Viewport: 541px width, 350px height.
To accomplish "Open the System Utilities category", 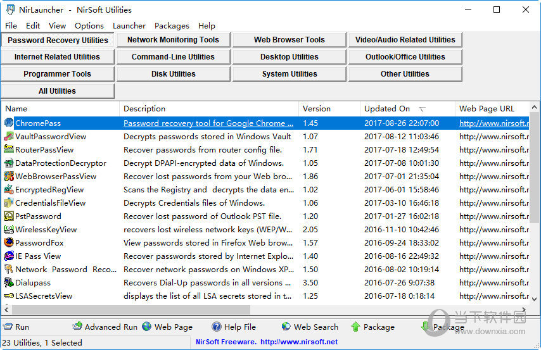I will click(289, 74).
